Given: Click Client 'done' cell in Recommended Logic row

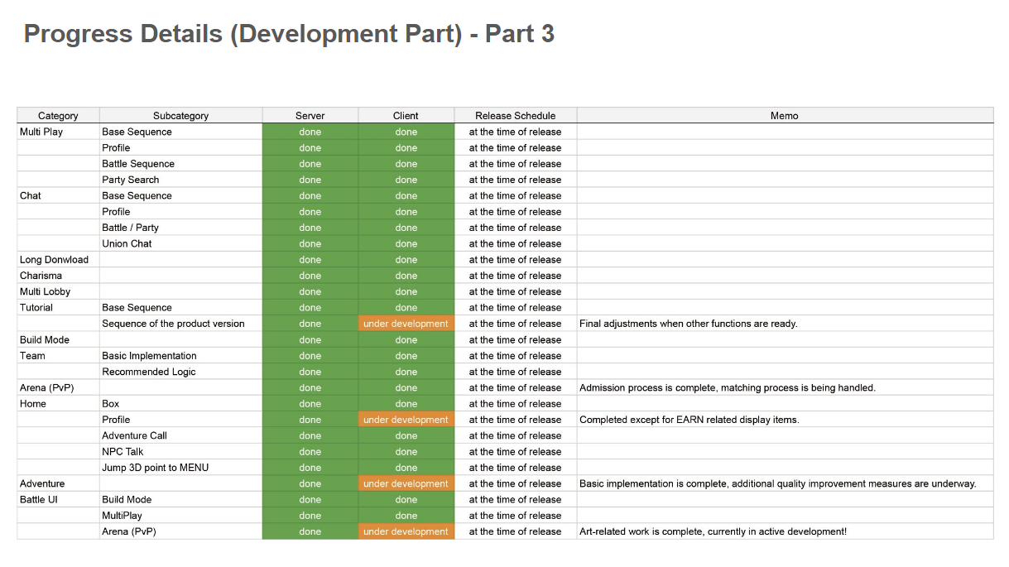Looking at the screenshot, I should pyautogui.click(x=406, y=372).
